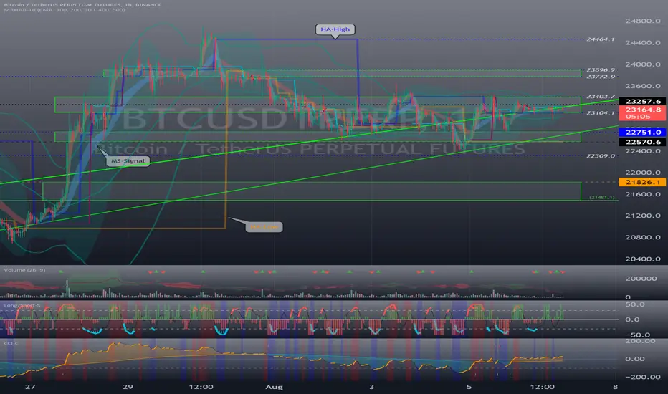
Task: Click the 23772.9 level value
Action: [x=601, y=77]
